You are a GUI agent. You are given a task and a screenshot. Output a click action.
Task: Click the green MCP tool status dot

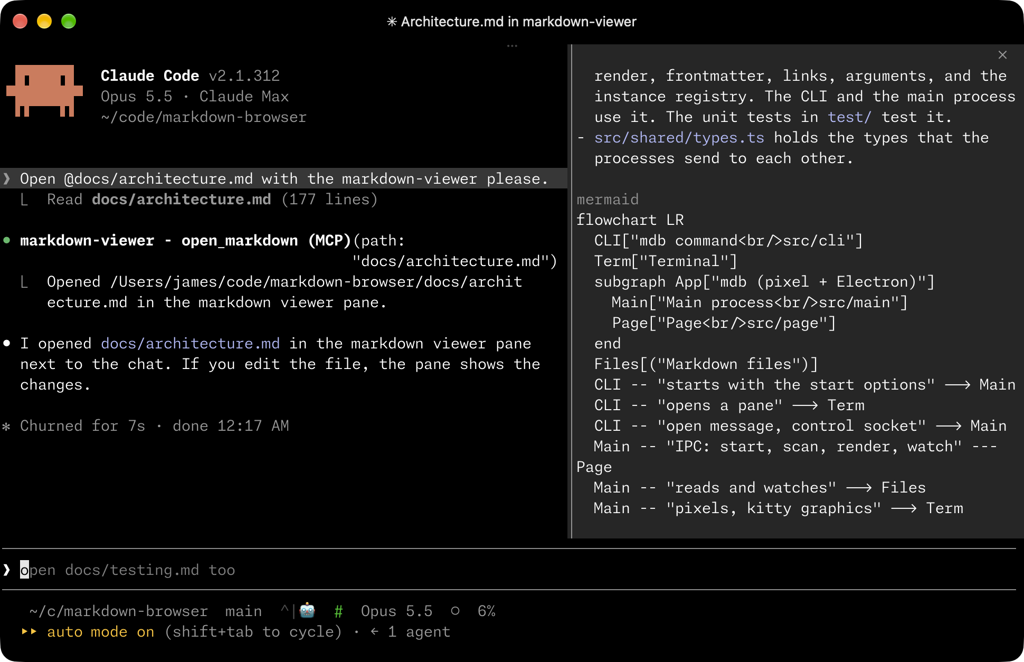click(7, 240)
